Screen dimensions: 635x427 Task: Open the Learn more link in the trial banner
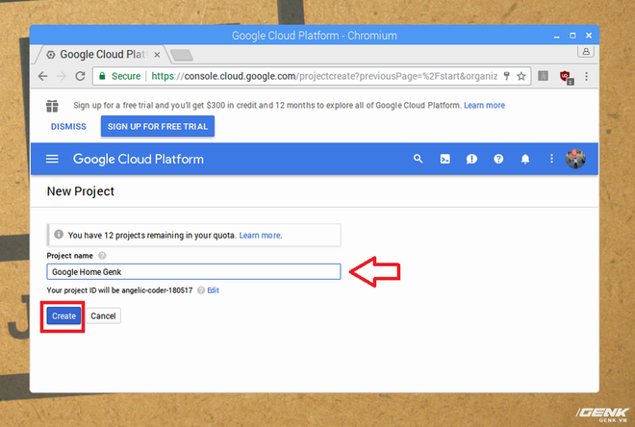pyautogui.click(x=484, y=105)
